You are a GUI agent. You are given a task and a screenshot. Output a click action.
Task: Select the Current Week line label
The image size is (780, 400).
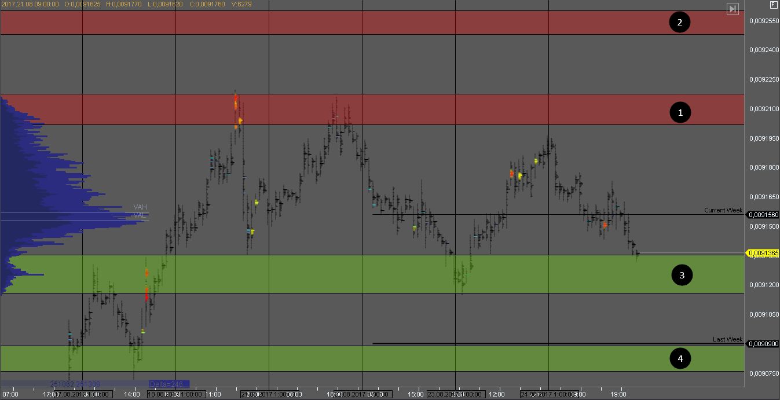pyautogui.click(x=723, y=210)
